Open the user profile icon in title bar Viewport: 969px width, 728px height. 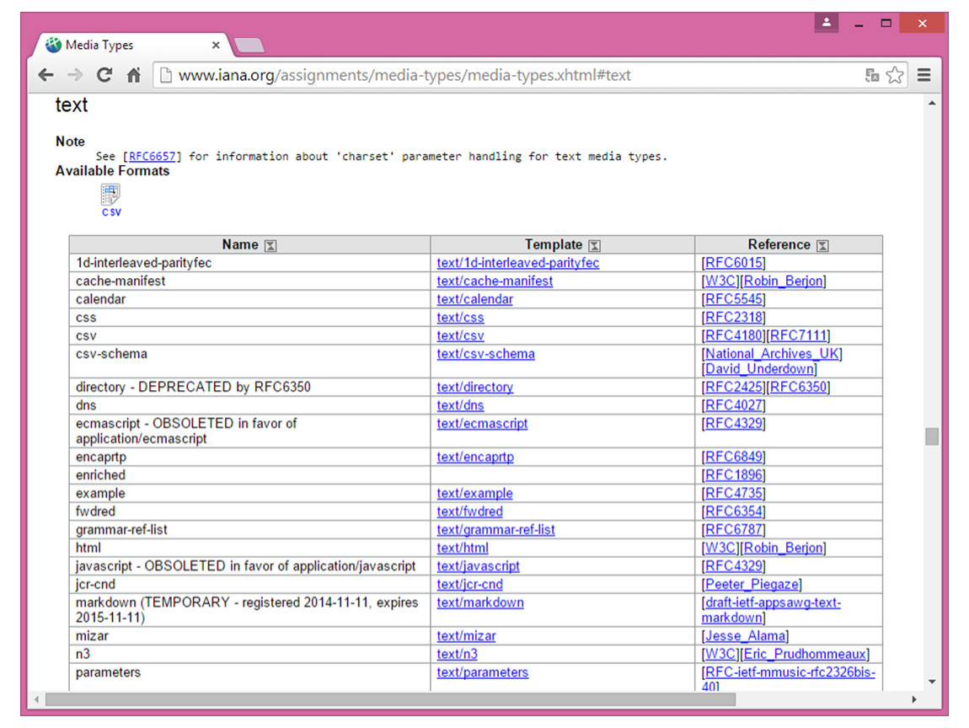(x=827, y=24)
